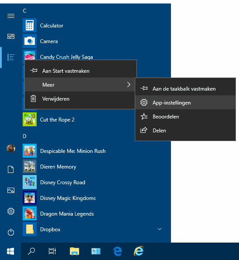Open Disney Crossy Road label

[63, 182]
